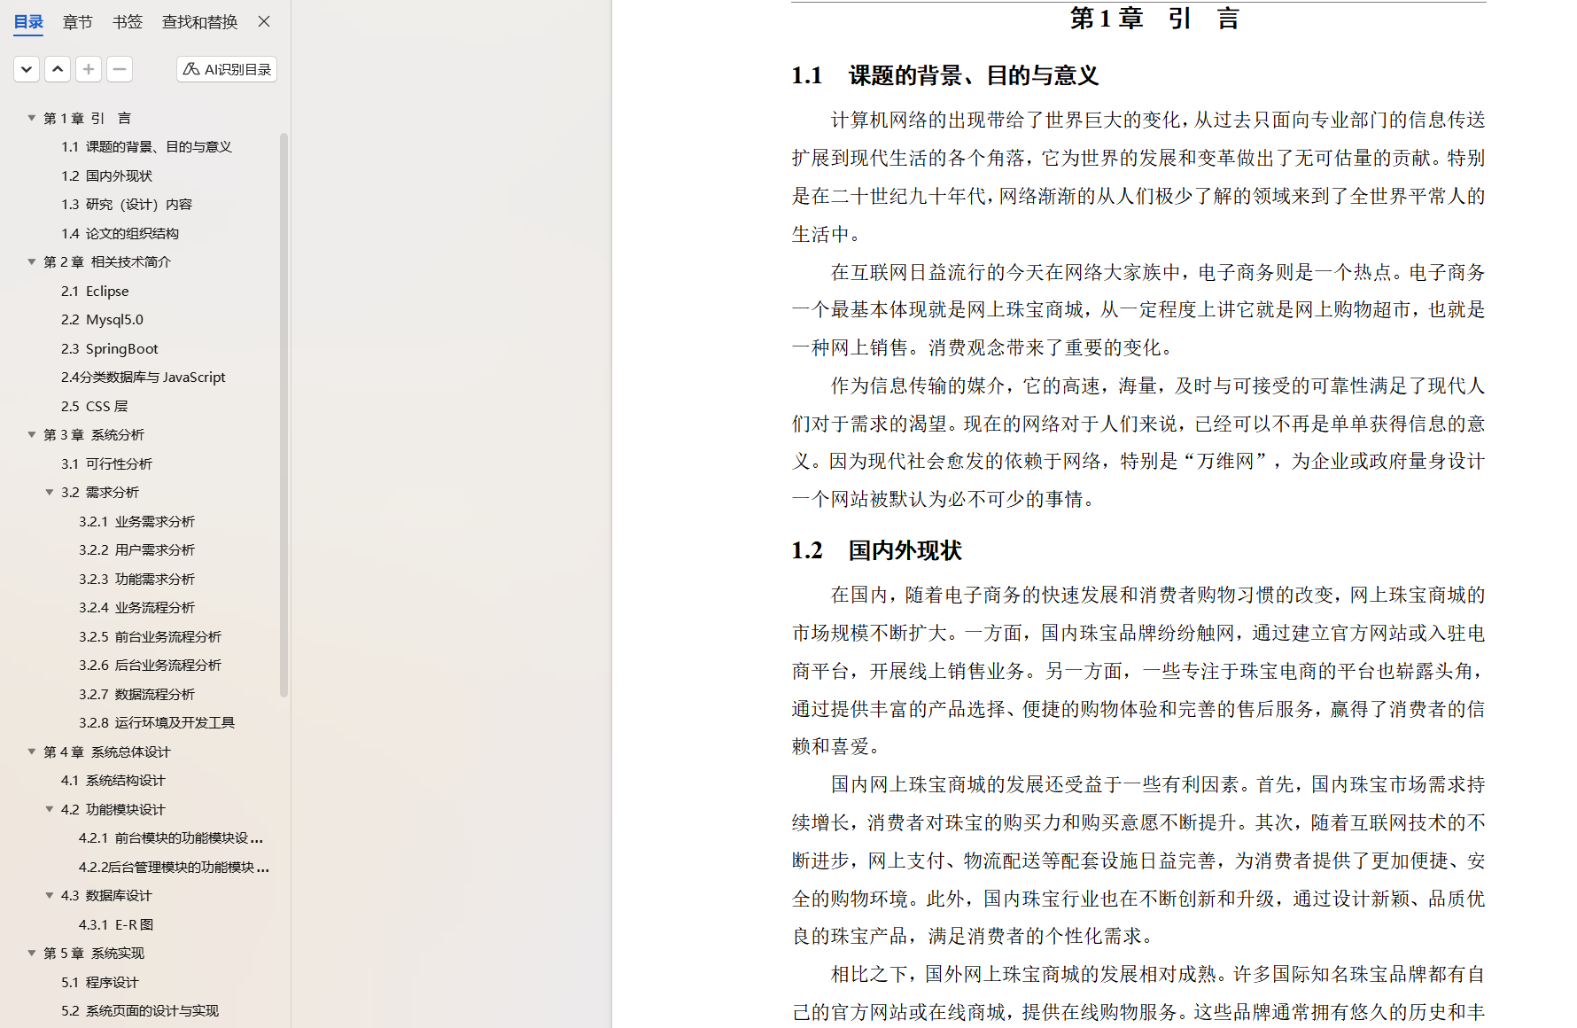Close the navigation pane
The width and height of the screenshot is (1577, 1028).
pos(264,21)
